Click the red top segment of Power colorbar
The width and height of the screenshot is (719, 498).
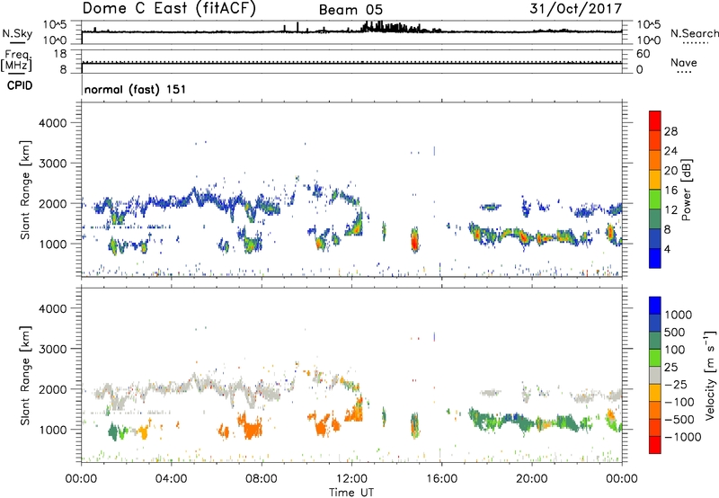(x=655, y=120)
